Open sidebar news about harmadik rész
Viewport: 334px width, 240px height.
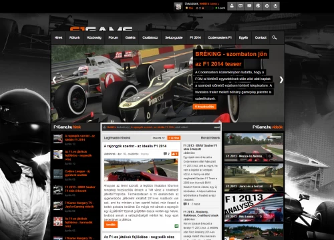[78, 222]
